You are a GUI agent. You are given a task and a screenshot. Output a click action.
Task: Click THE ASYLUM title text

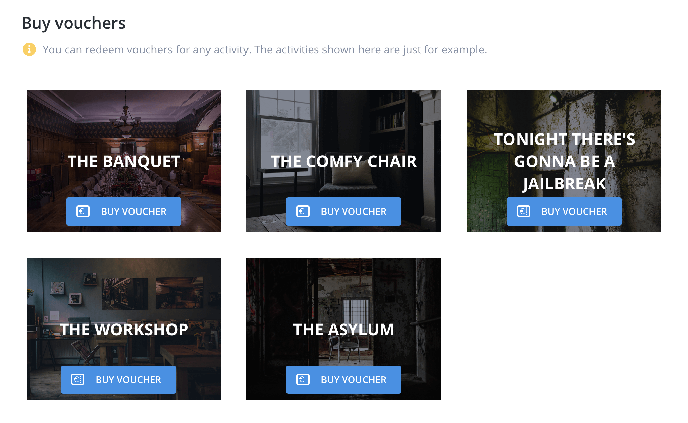point(344,330)
